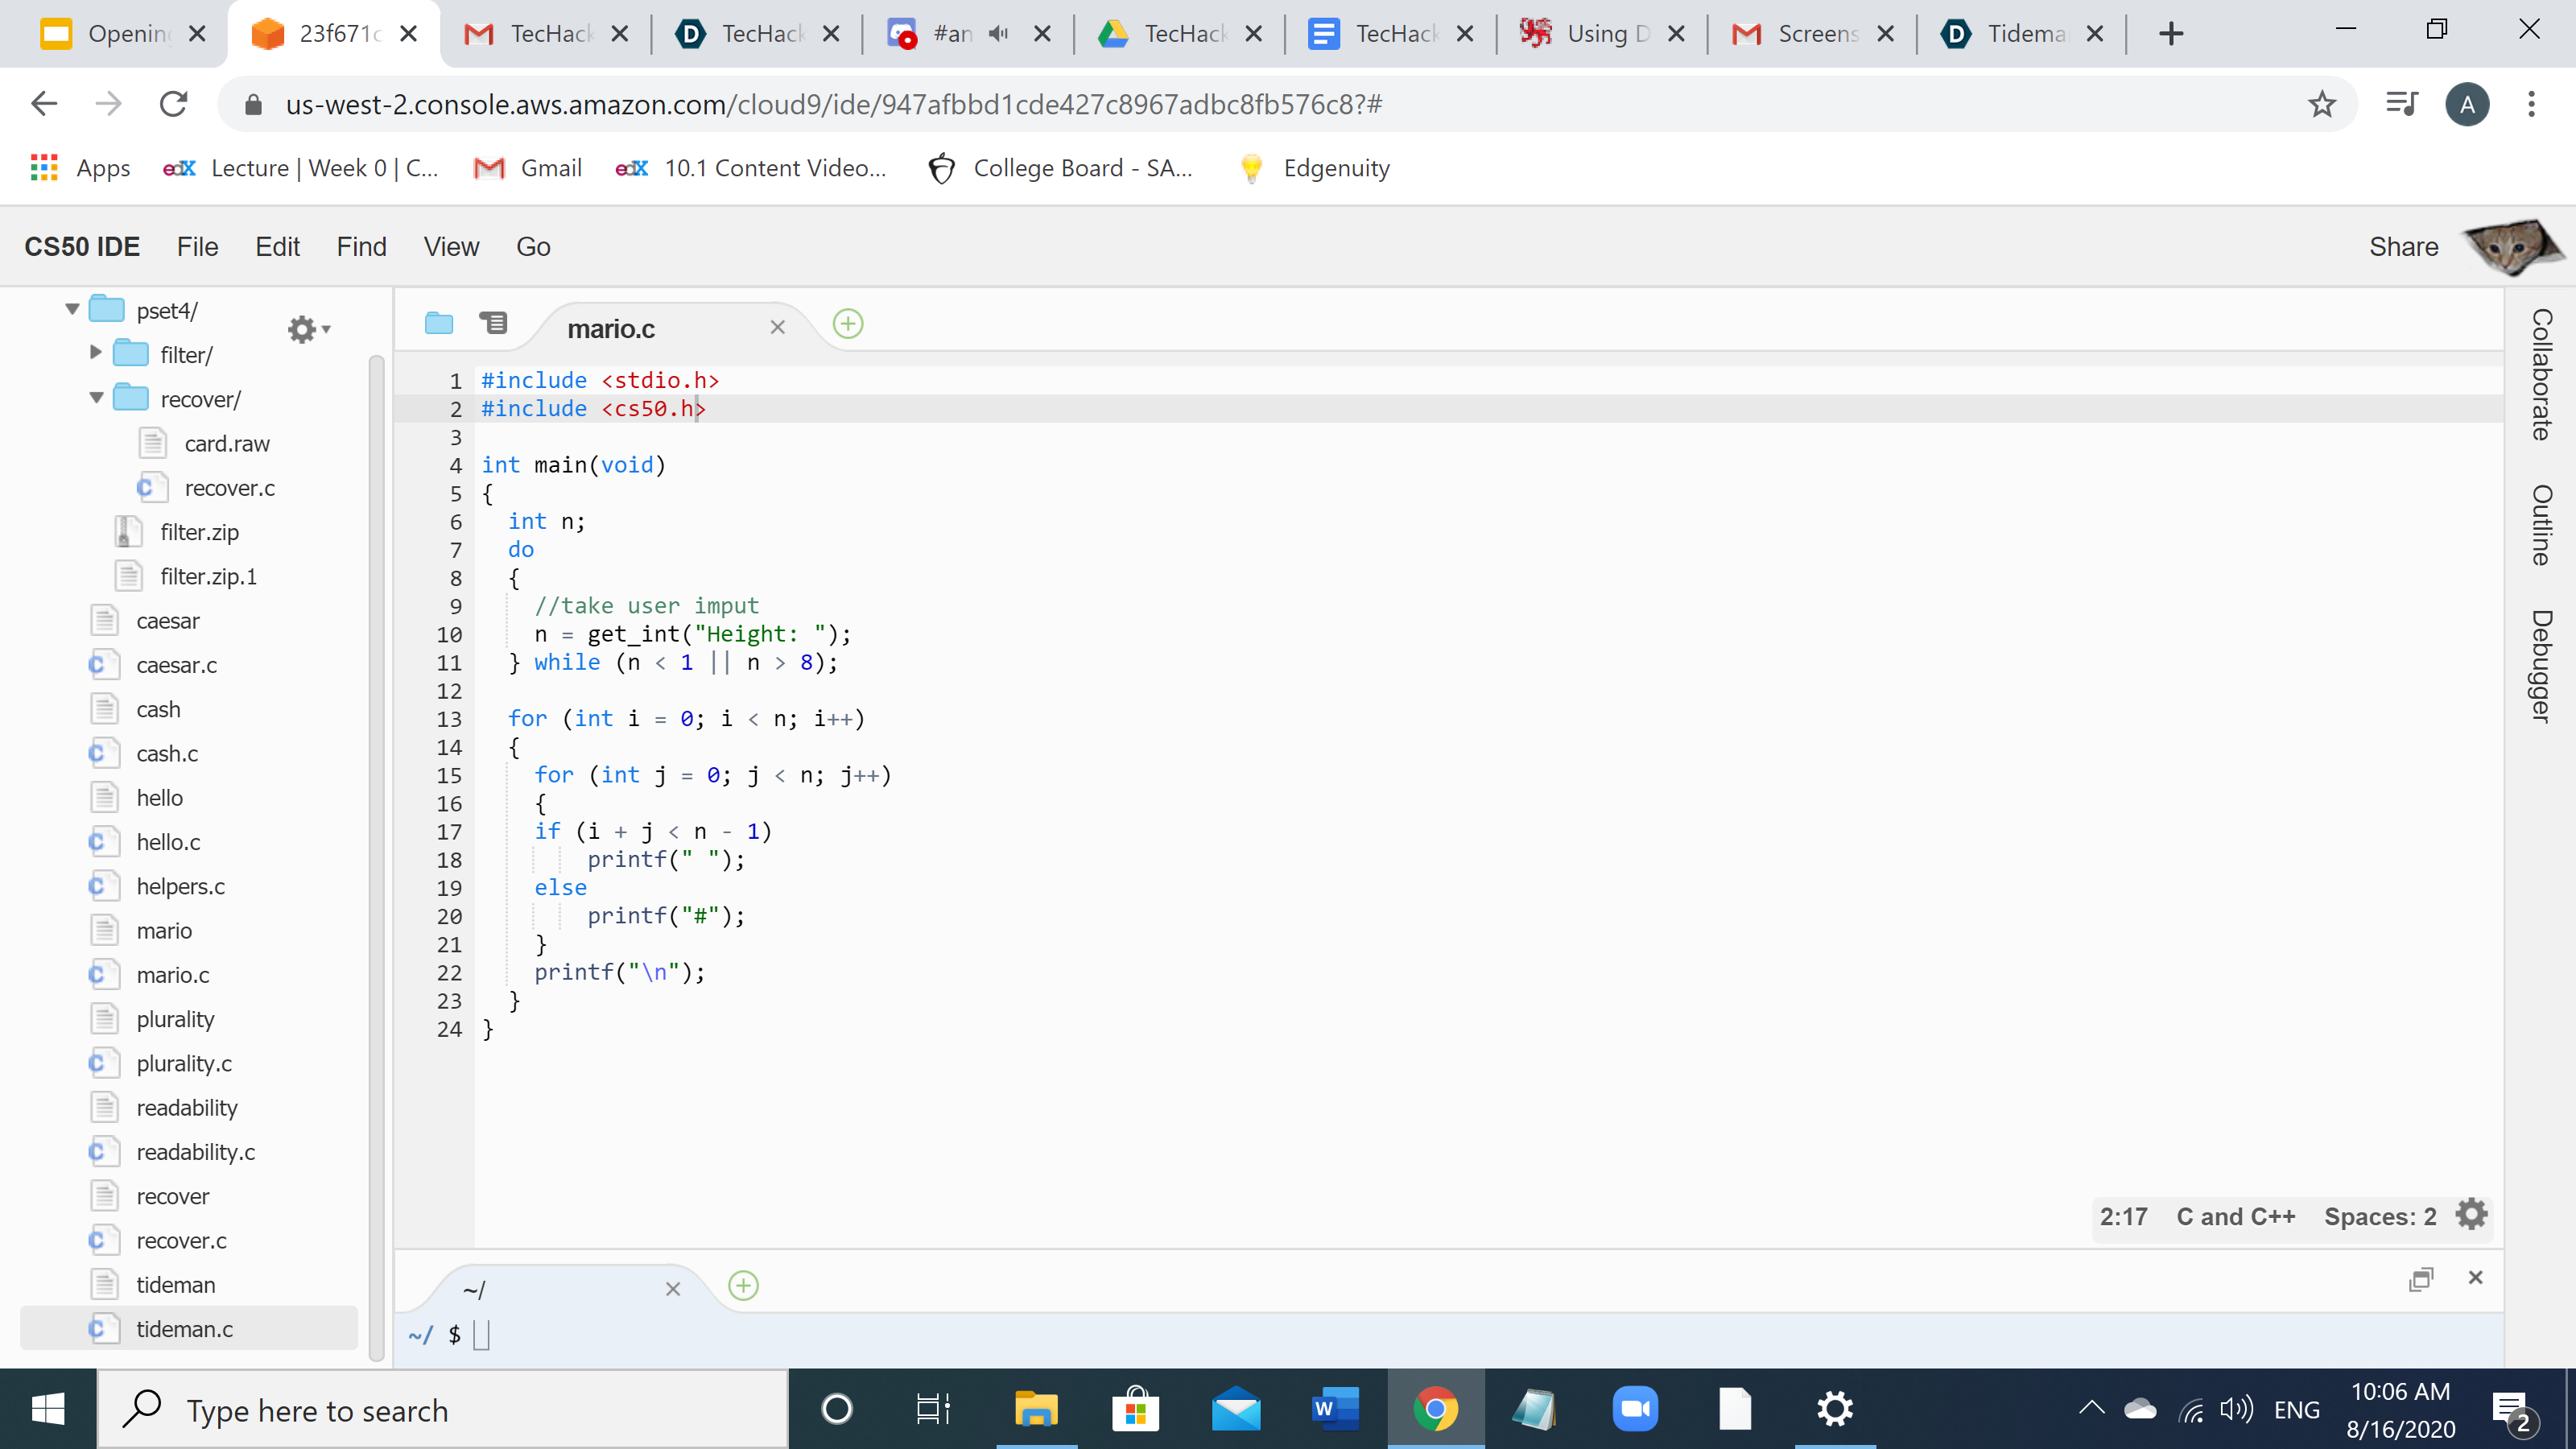Open Zoom from the taskbar

click(1634, 1409)
